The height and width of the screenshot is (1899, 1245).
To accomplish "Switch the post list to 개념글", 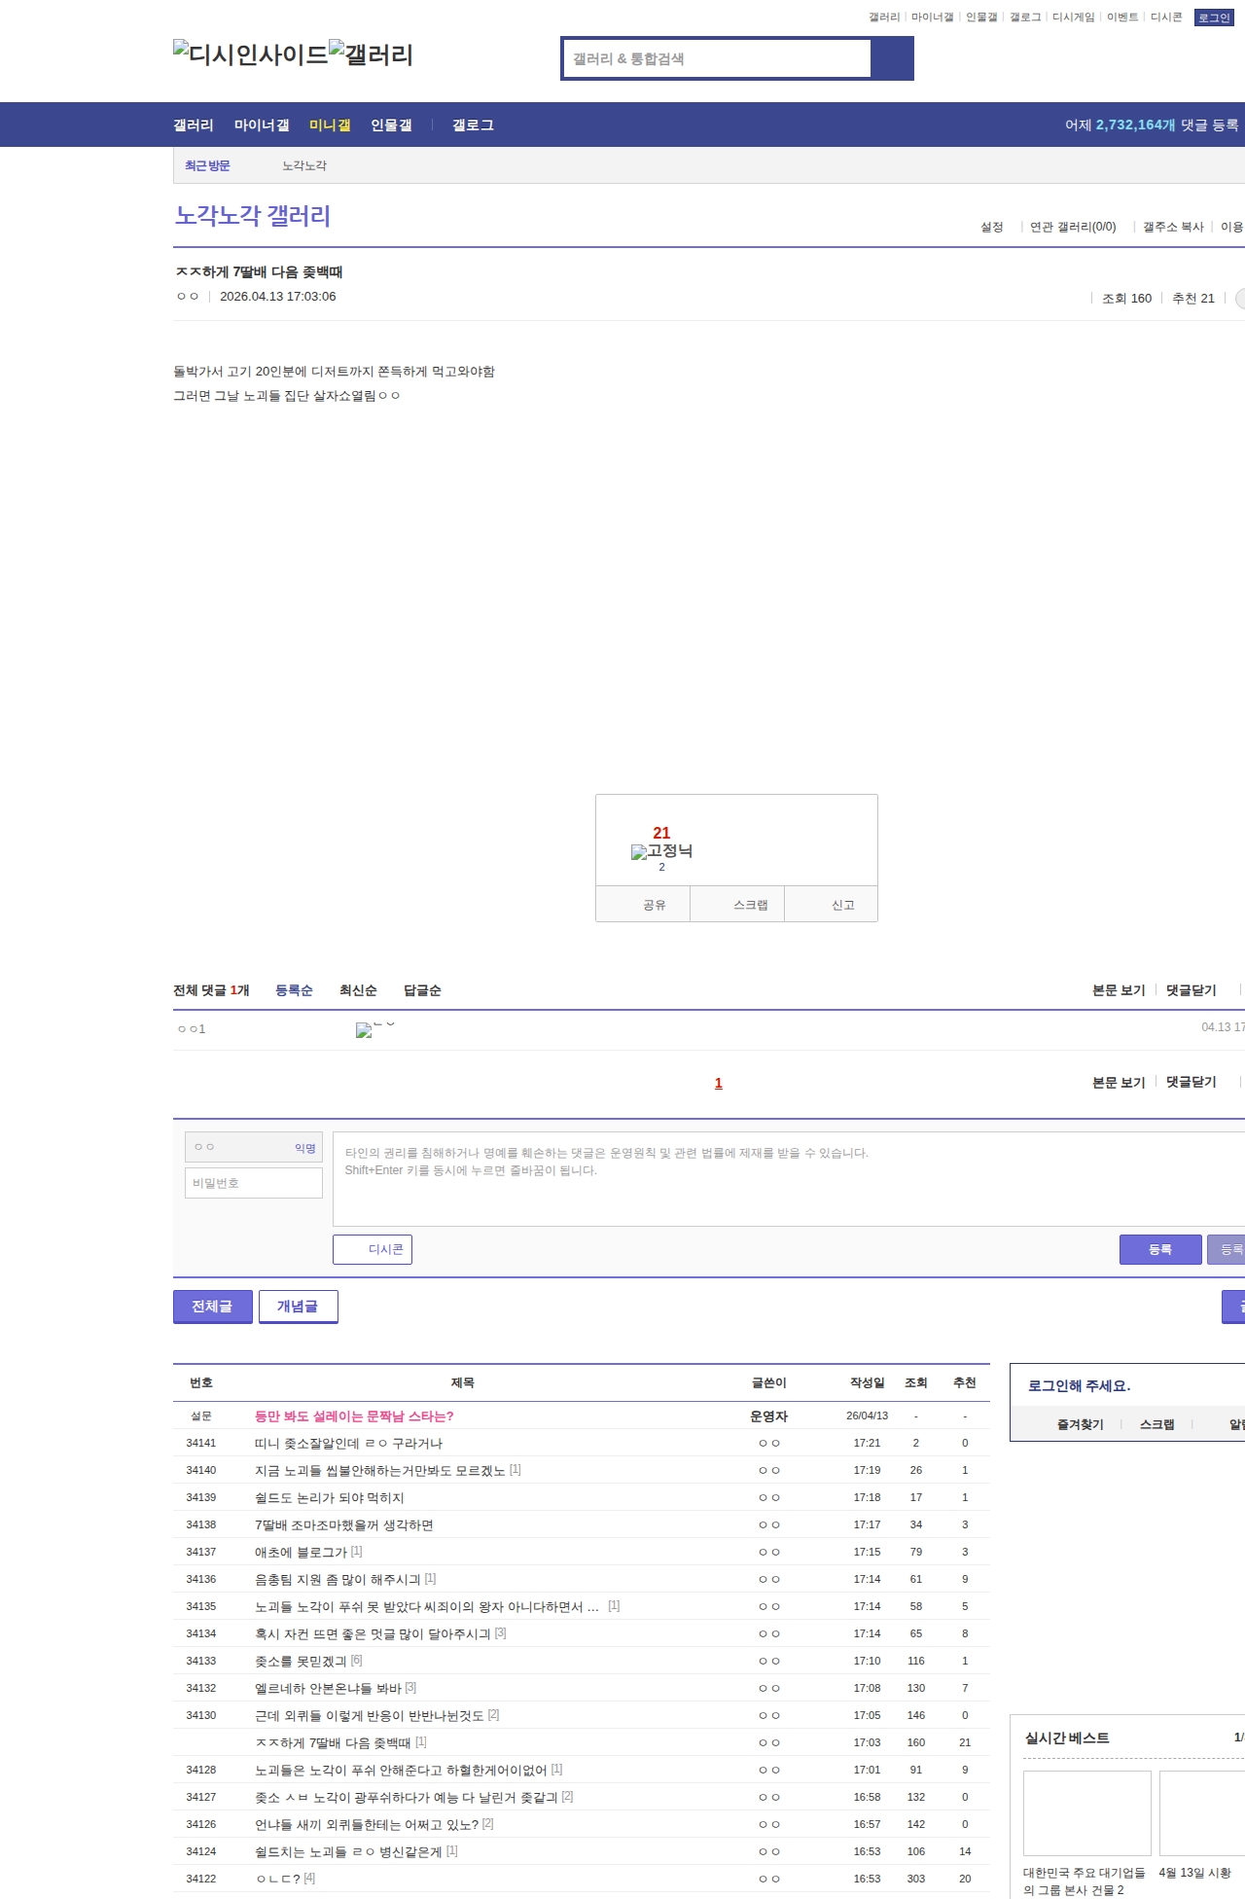I will pos(298,1307).
